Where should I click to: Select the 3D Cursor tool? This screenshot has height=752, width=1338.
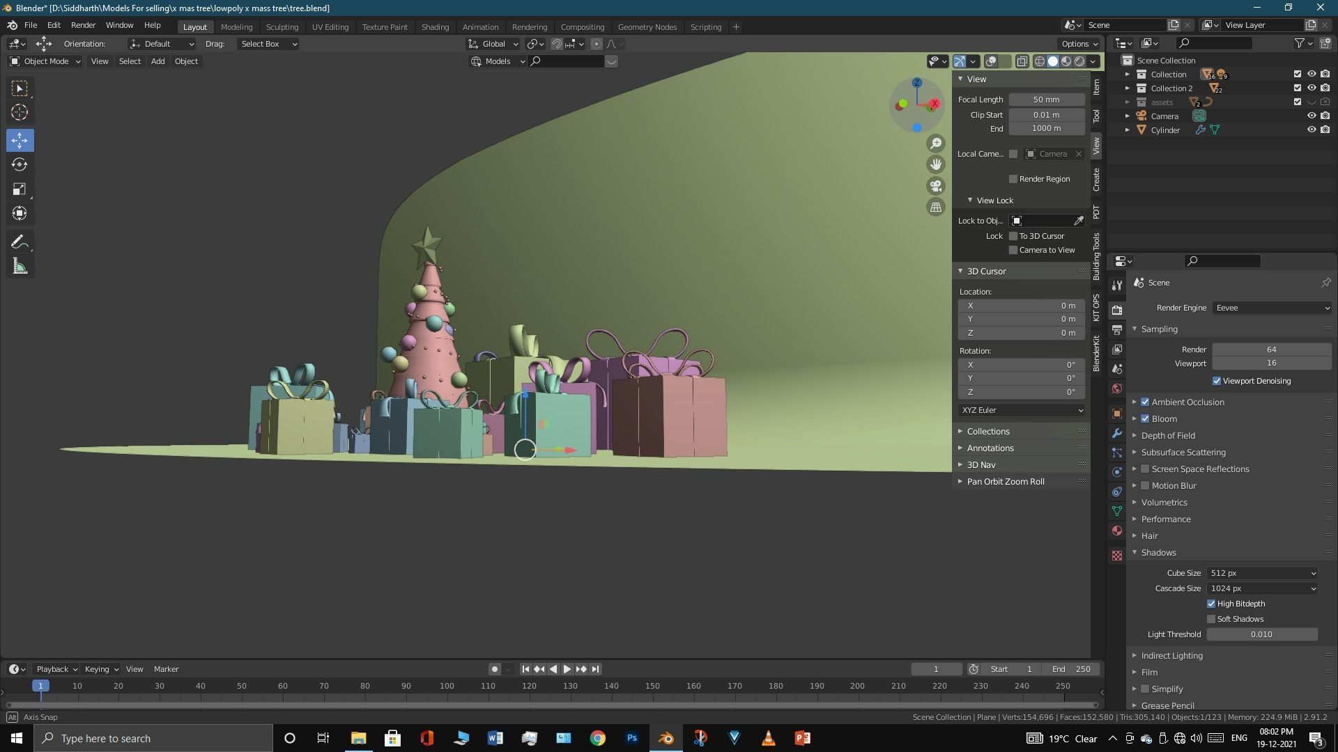(x=20, y=112)
